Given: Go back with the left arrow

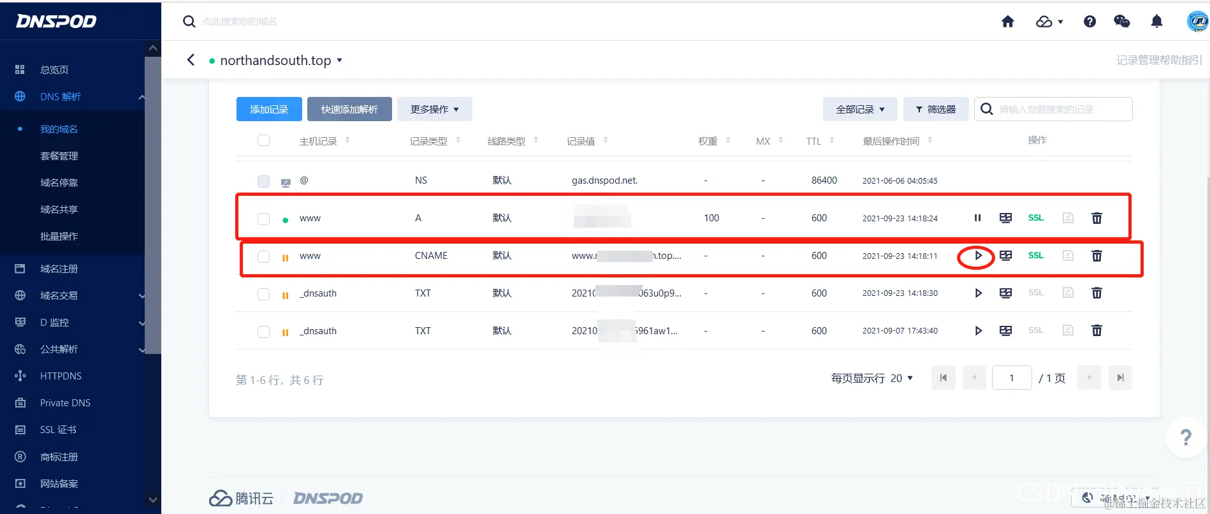Looking at the screenshot, I should coord(191,60).
